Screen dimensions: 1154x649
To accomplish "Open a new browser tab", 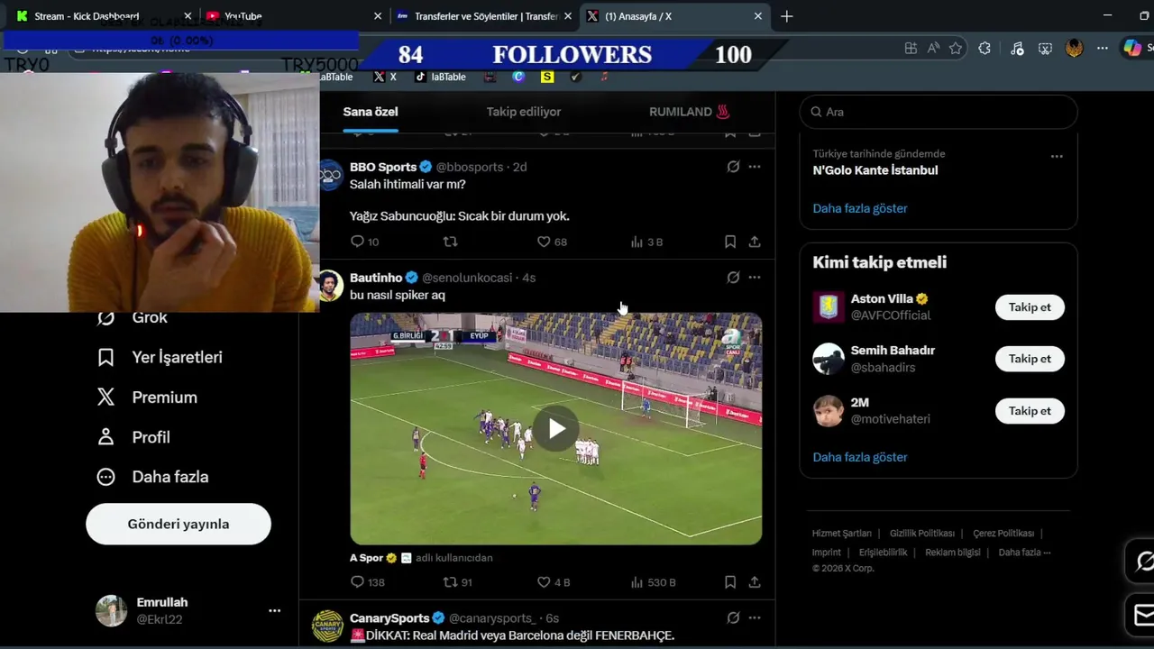I will tap(787, 16).
